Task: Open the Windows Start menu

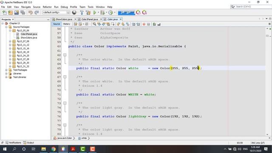Action: tap(5, 149)
